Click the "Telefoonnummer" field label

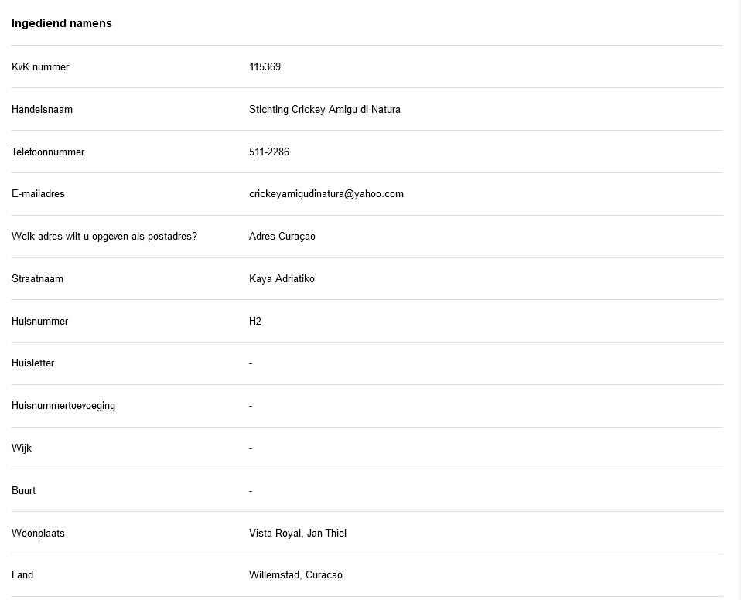click(48, 152)
